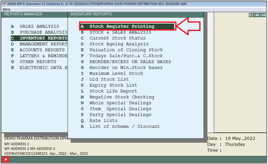Choose Party Special Dealings
Screen dimensions: 268x164
click(120, 115)
